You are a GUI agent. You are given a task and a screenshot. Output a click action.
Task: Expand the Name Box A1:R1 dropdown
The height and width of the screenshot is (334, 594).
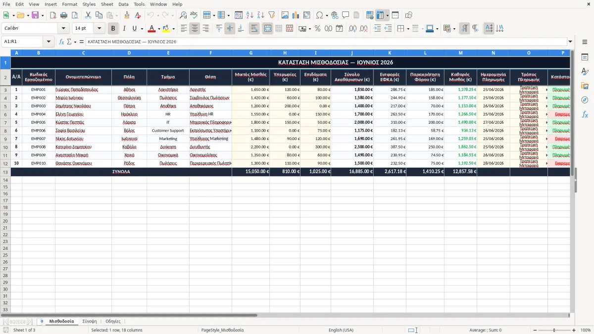(x=49, y=42)
